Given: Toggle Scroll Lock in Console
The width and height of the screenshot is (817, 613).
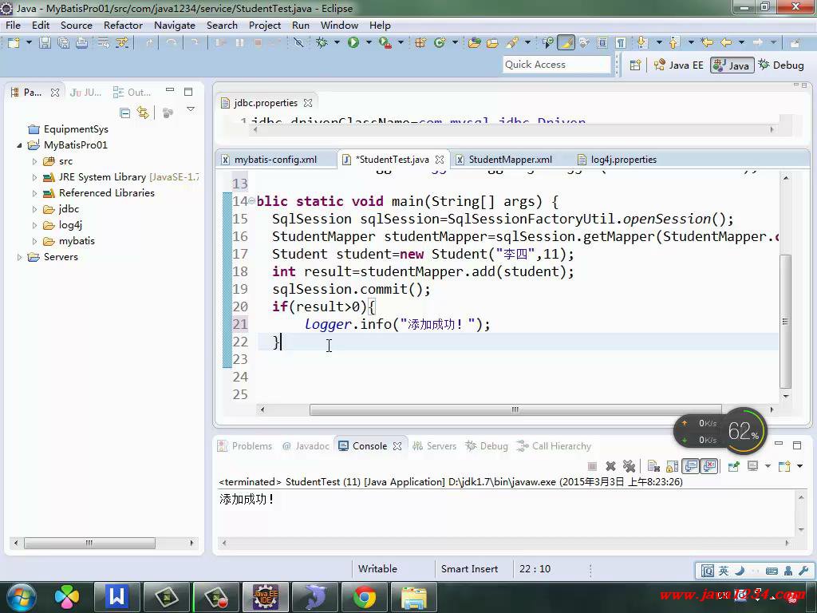Looking at the screenshot, I should tap(672, 466).
